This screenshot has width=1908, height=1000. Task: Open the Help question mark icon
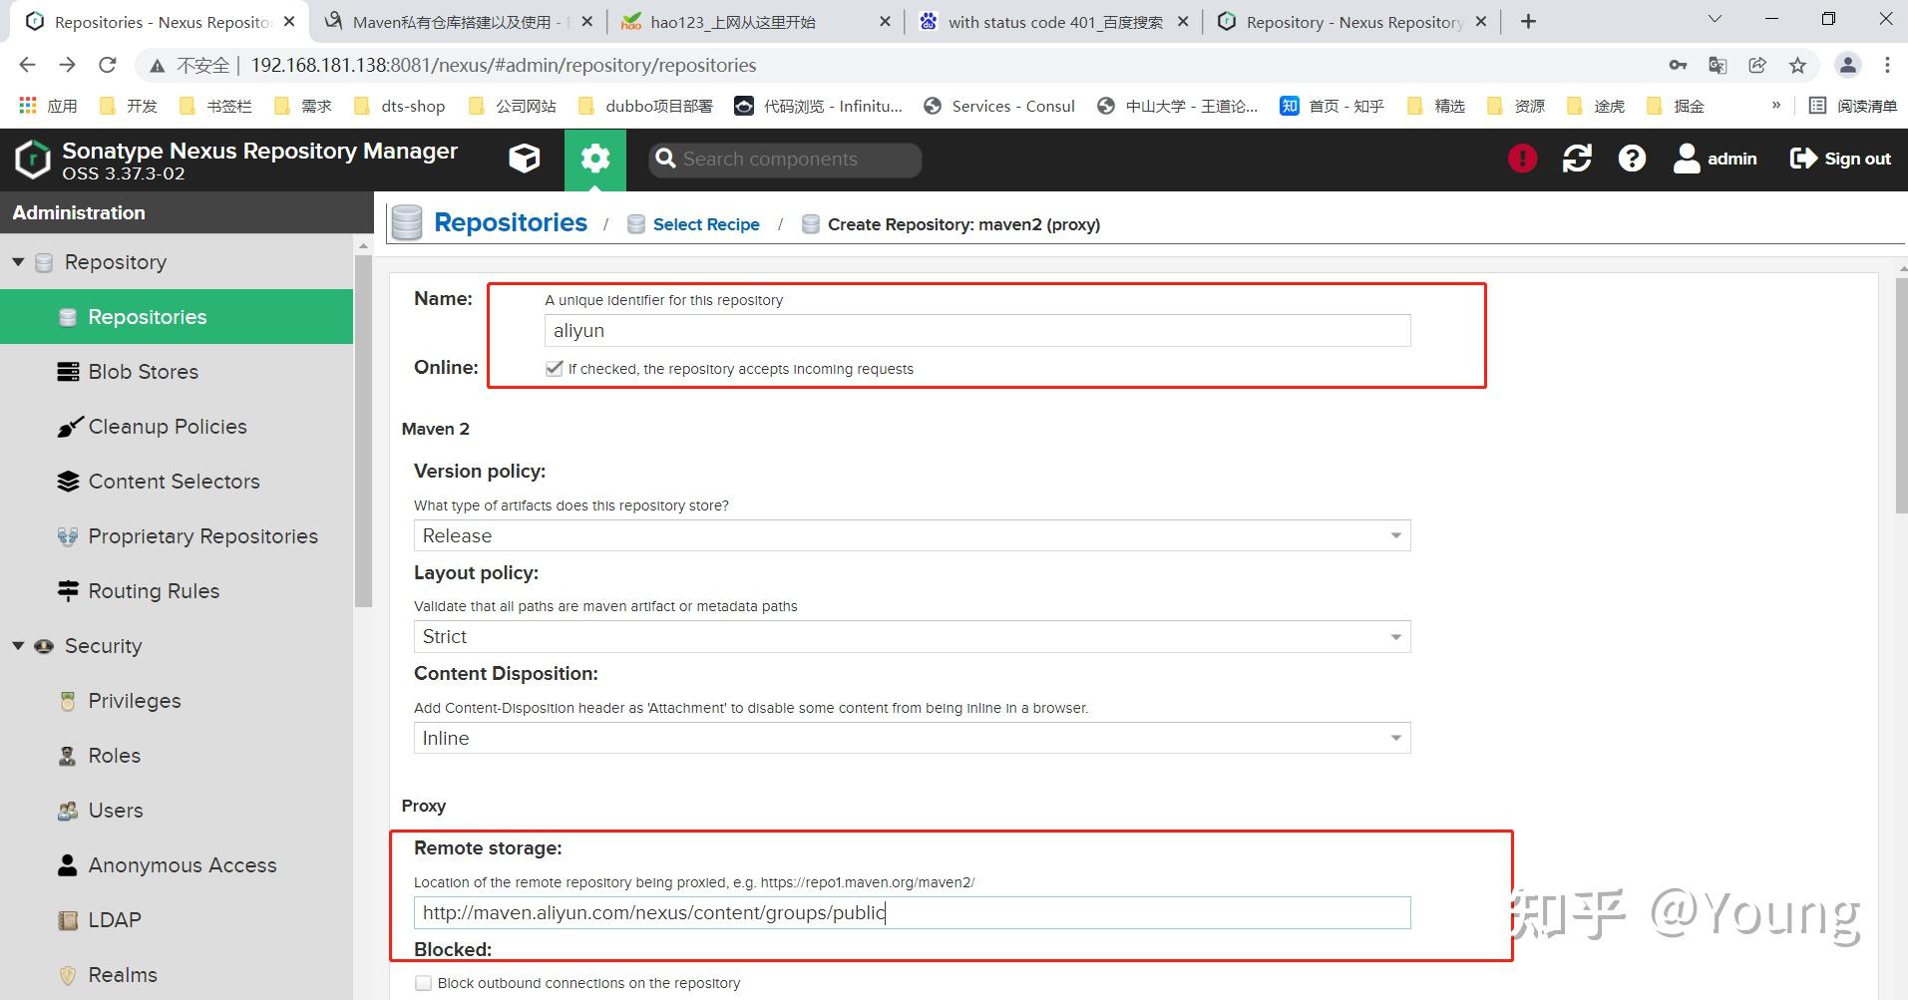(x=1632, y=159)
